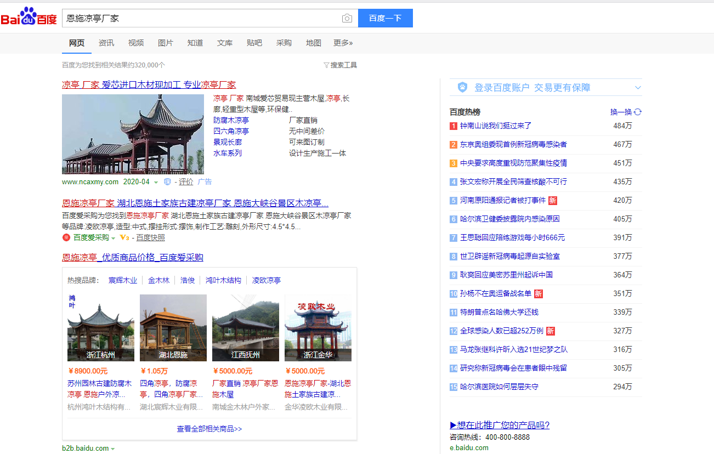Click the shield icon beside 登录百度账户

click(462, 87)
